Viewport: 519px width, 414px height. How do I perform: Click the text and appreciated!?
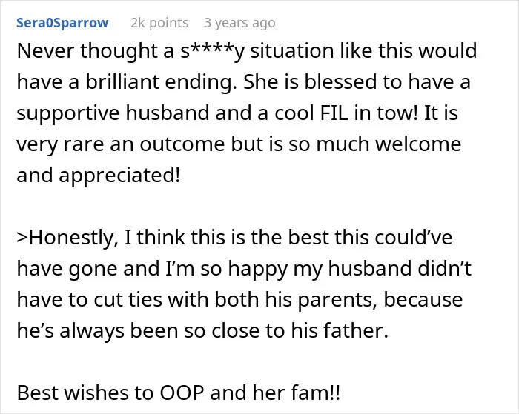[99, 176]
